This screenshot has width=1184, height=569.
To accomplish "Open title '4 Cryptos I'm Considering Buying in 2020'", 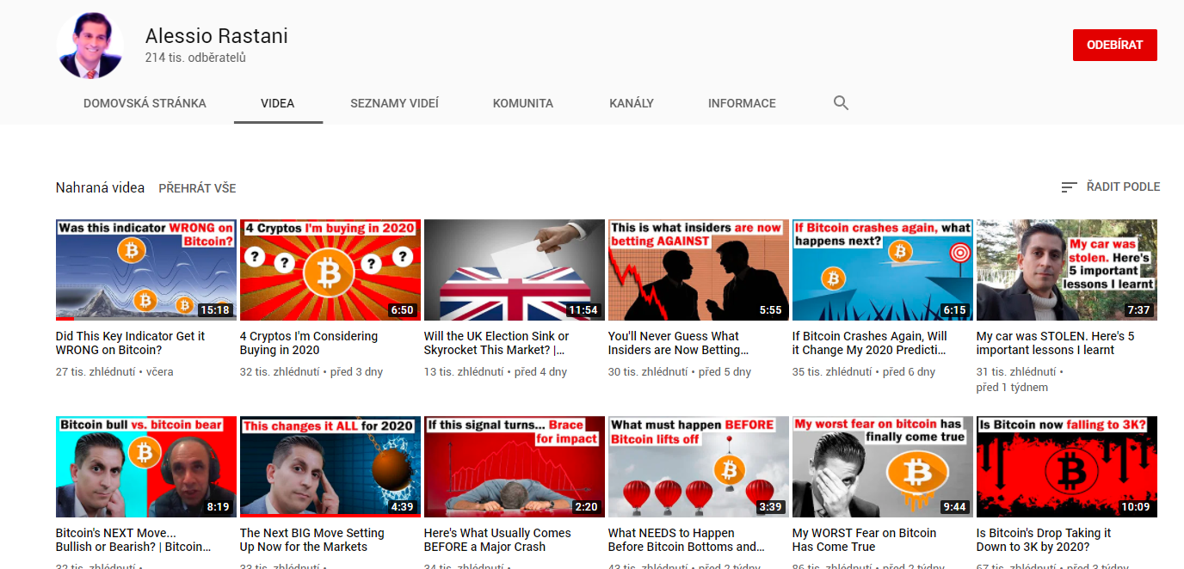I will (309, 343).
